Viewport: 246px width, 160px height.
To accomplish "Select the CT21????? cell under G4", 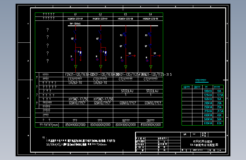I will [x=151, y=79].
